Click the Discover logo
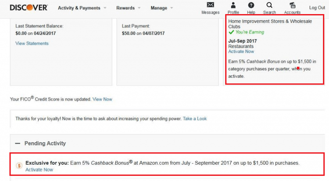 (x=29, y=8)
